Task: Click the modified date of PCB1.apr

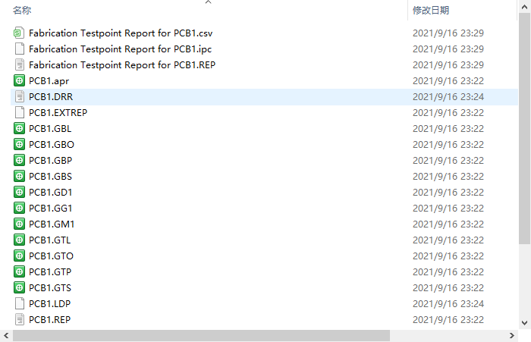Action: pos(448,81)
